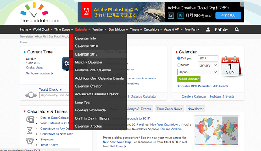Open the New Year World Map link
Image resolution: width=261 pixels, height=151 pixels.
tap(117, 142)
